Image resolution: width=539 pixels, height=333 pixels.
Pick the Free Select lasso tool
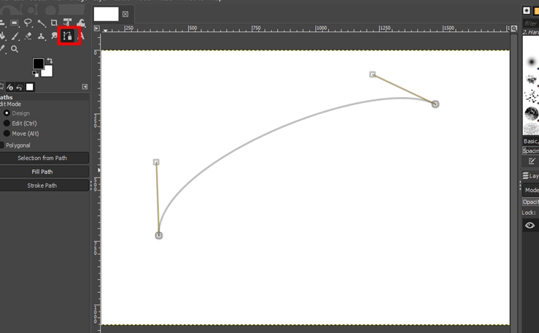[28, 23]
